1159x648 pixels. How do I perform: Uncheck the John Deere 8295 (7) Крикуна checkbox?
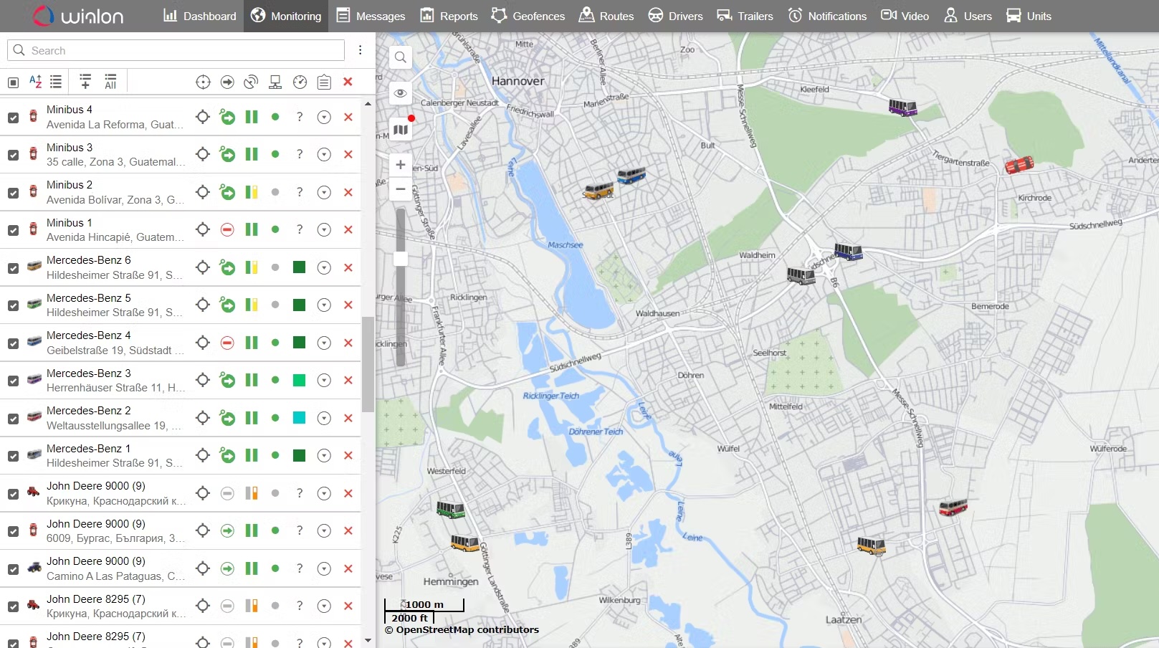tap(13, 606)
